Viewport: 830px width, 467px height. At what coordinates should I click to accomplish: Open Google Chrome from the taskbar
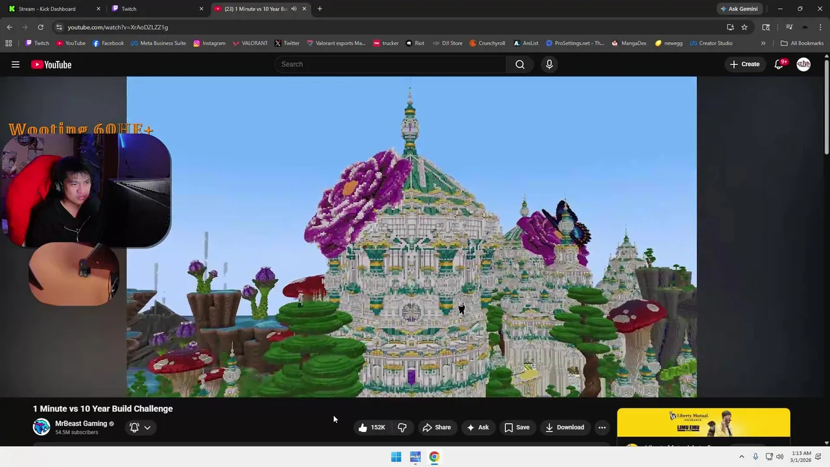(x=434, y=457)
